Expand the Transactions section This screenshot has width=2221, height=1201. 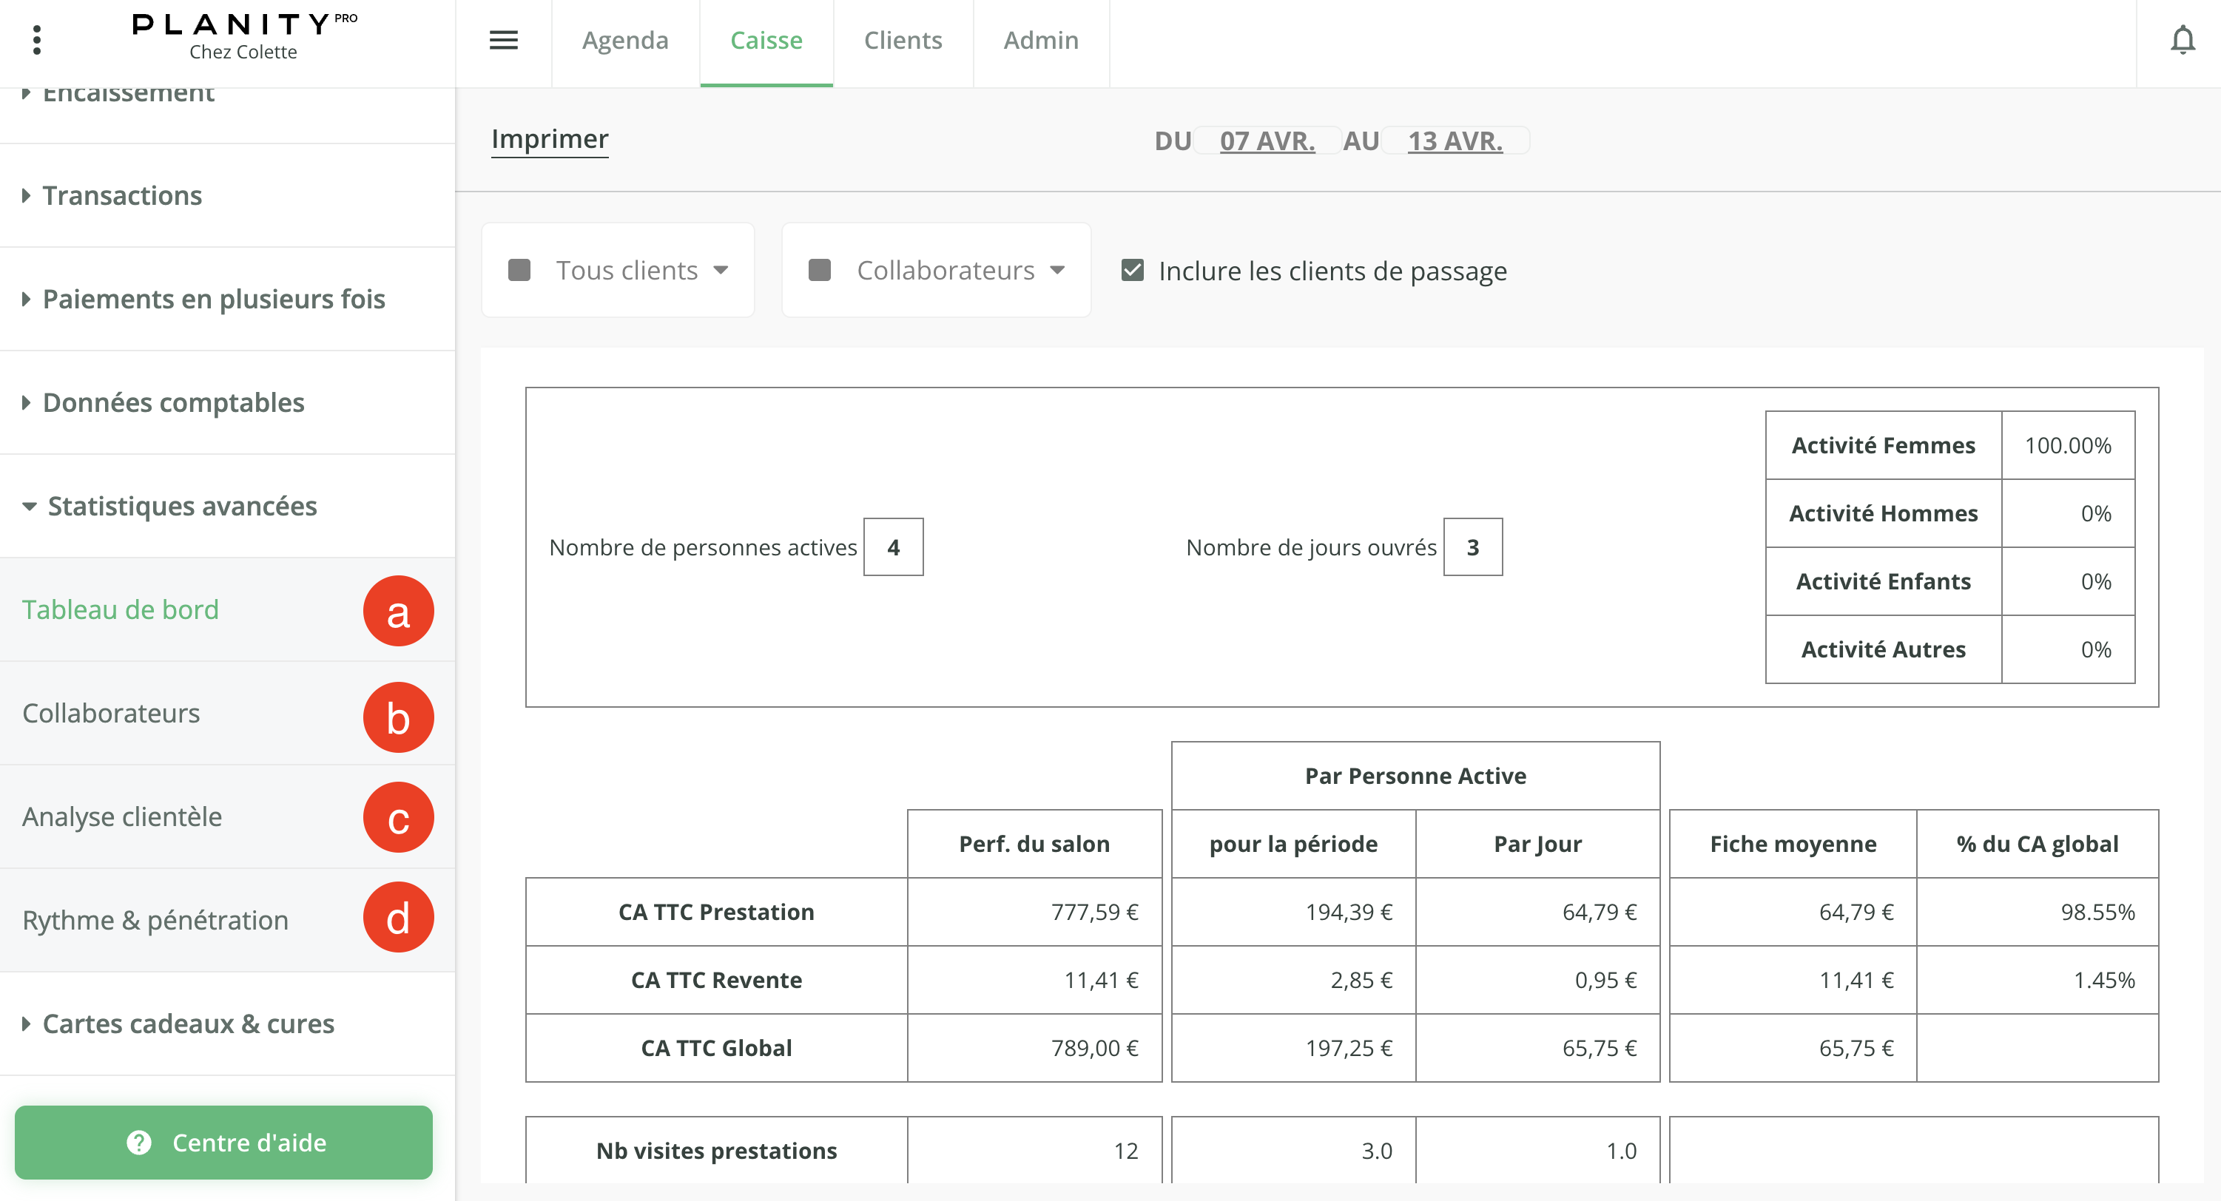121,195
